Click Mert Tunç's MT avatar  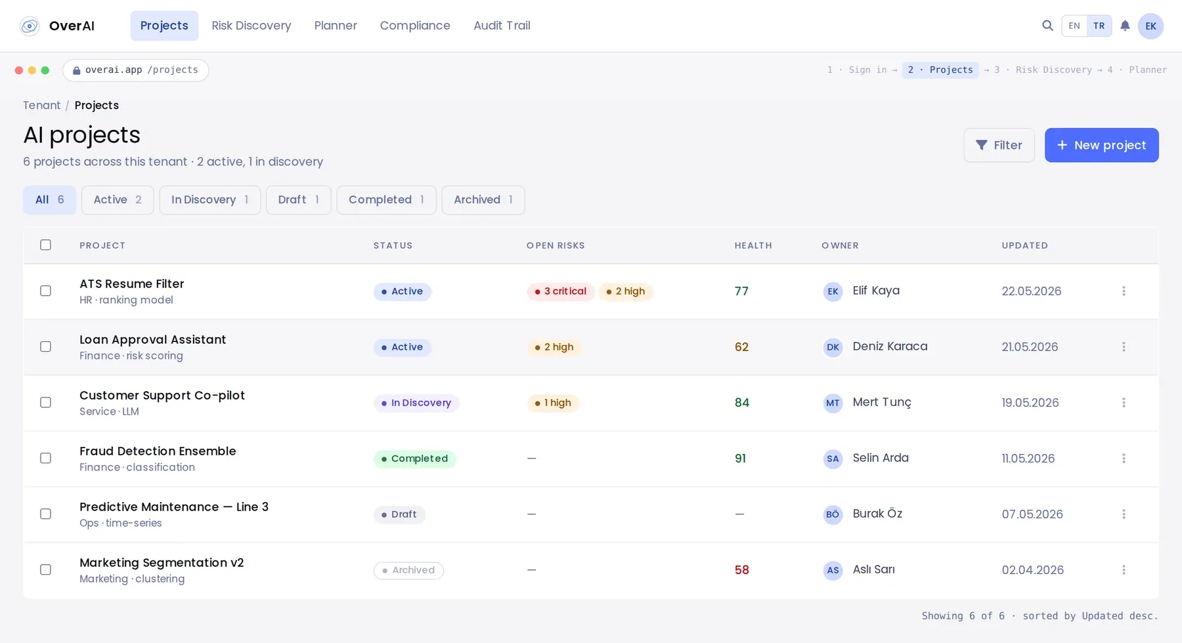tap(833, 403)
